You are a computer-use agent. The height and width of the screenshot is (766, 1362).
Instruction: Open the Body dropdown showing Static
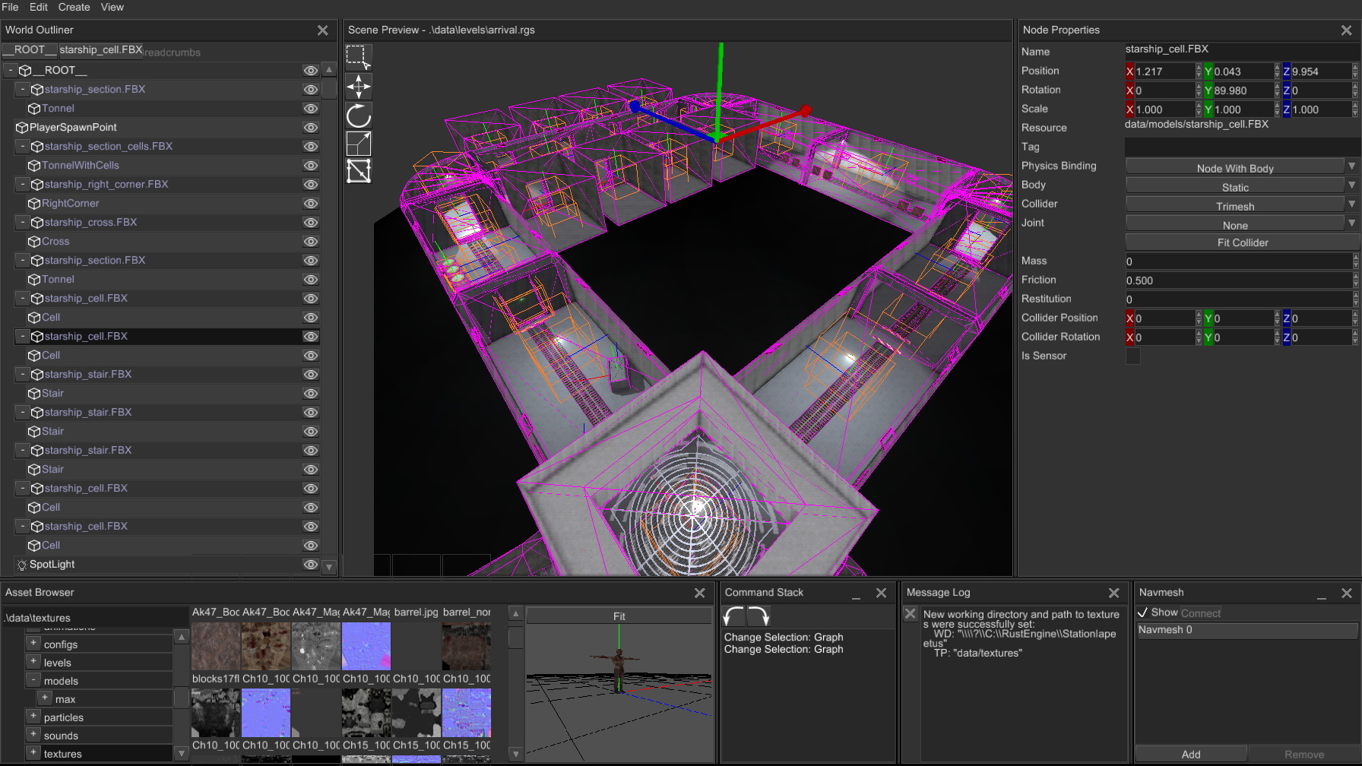[x=1235, y=186]
